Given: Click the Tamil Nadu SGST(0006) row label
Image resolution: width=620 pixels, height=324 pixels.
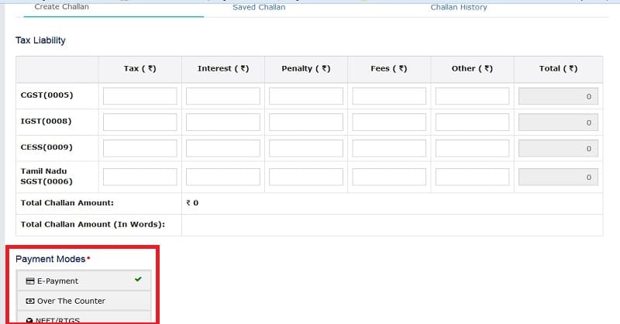Looking at the screenshot, I should [46, 177].
